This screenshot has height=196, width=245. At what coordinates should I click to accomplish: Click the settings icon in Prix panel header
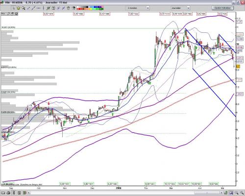click(x=16, y=14)
